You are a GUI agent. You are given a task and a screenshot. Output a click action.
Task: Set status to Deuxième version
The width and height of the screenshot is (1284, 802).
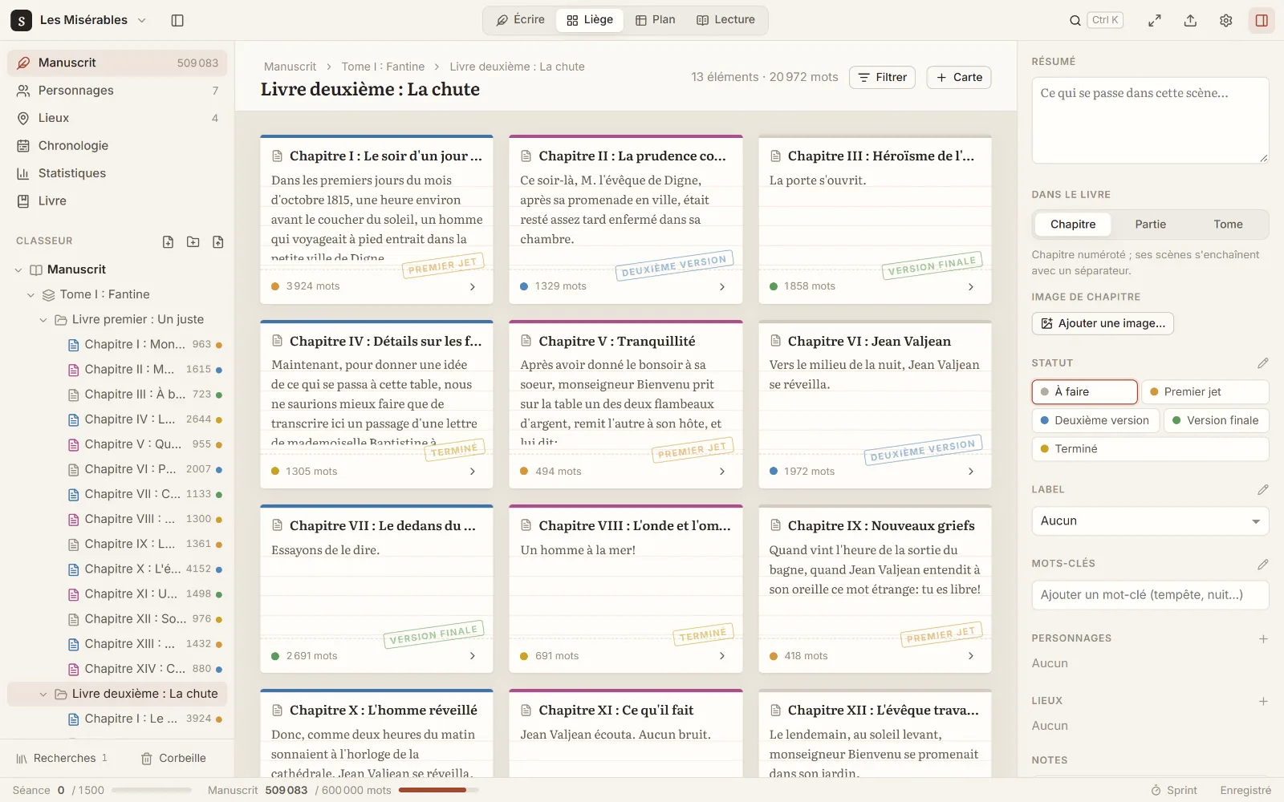tap(1095, 420)
